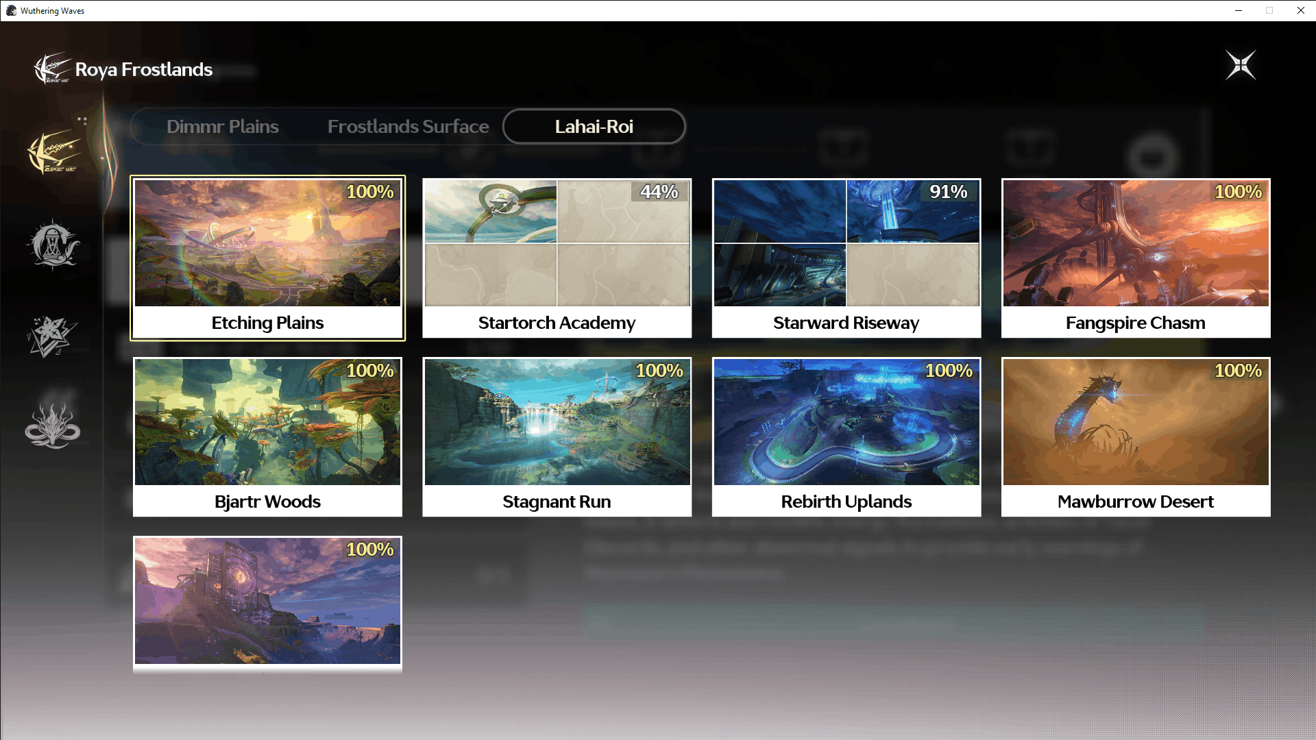The height and width of the screenshot is (740, 1316).
Task: Click the 44% progress on Startorch Academy
Action: (x=659, y=192)
